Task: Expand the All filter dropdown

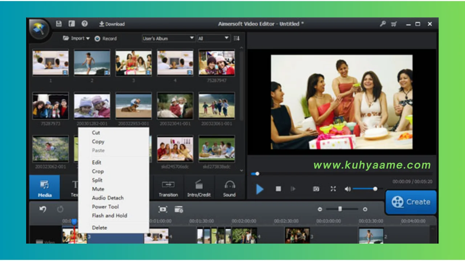Action: point(214,38)
